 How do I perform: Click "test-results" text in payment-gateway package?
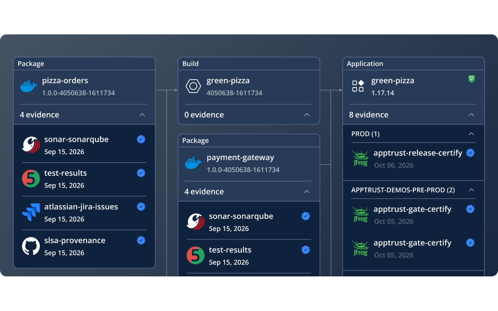point(230,250)
